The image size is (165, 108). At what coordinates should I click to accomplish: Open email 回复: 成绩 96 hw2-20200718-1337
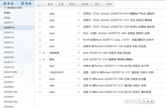pos(118,72)
